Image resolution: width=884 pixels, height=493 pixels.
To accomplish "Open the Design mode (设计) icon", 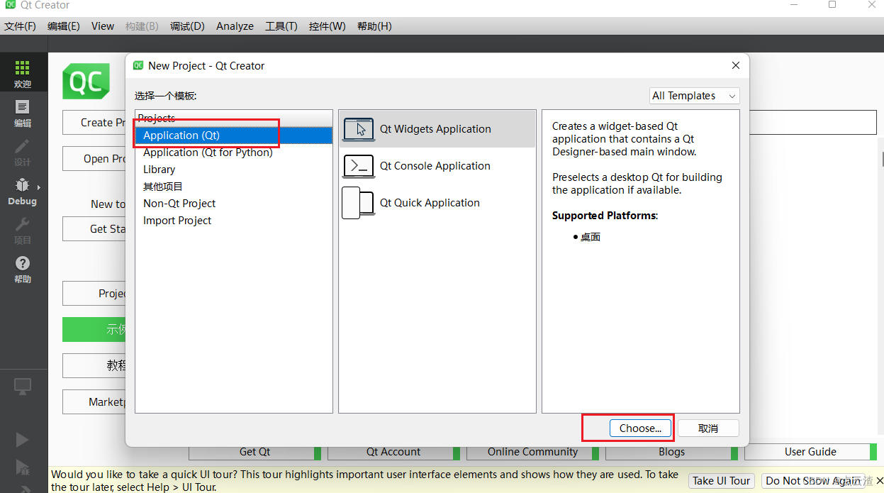I will 22,146.
